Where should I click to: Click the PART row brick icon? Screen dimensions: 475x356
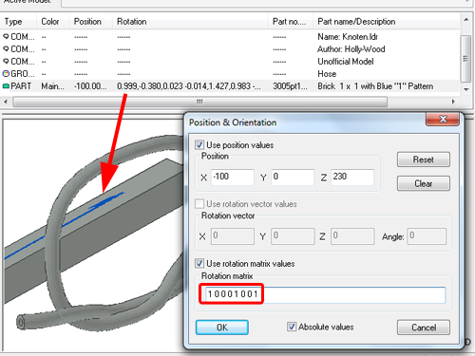(6, 86)
